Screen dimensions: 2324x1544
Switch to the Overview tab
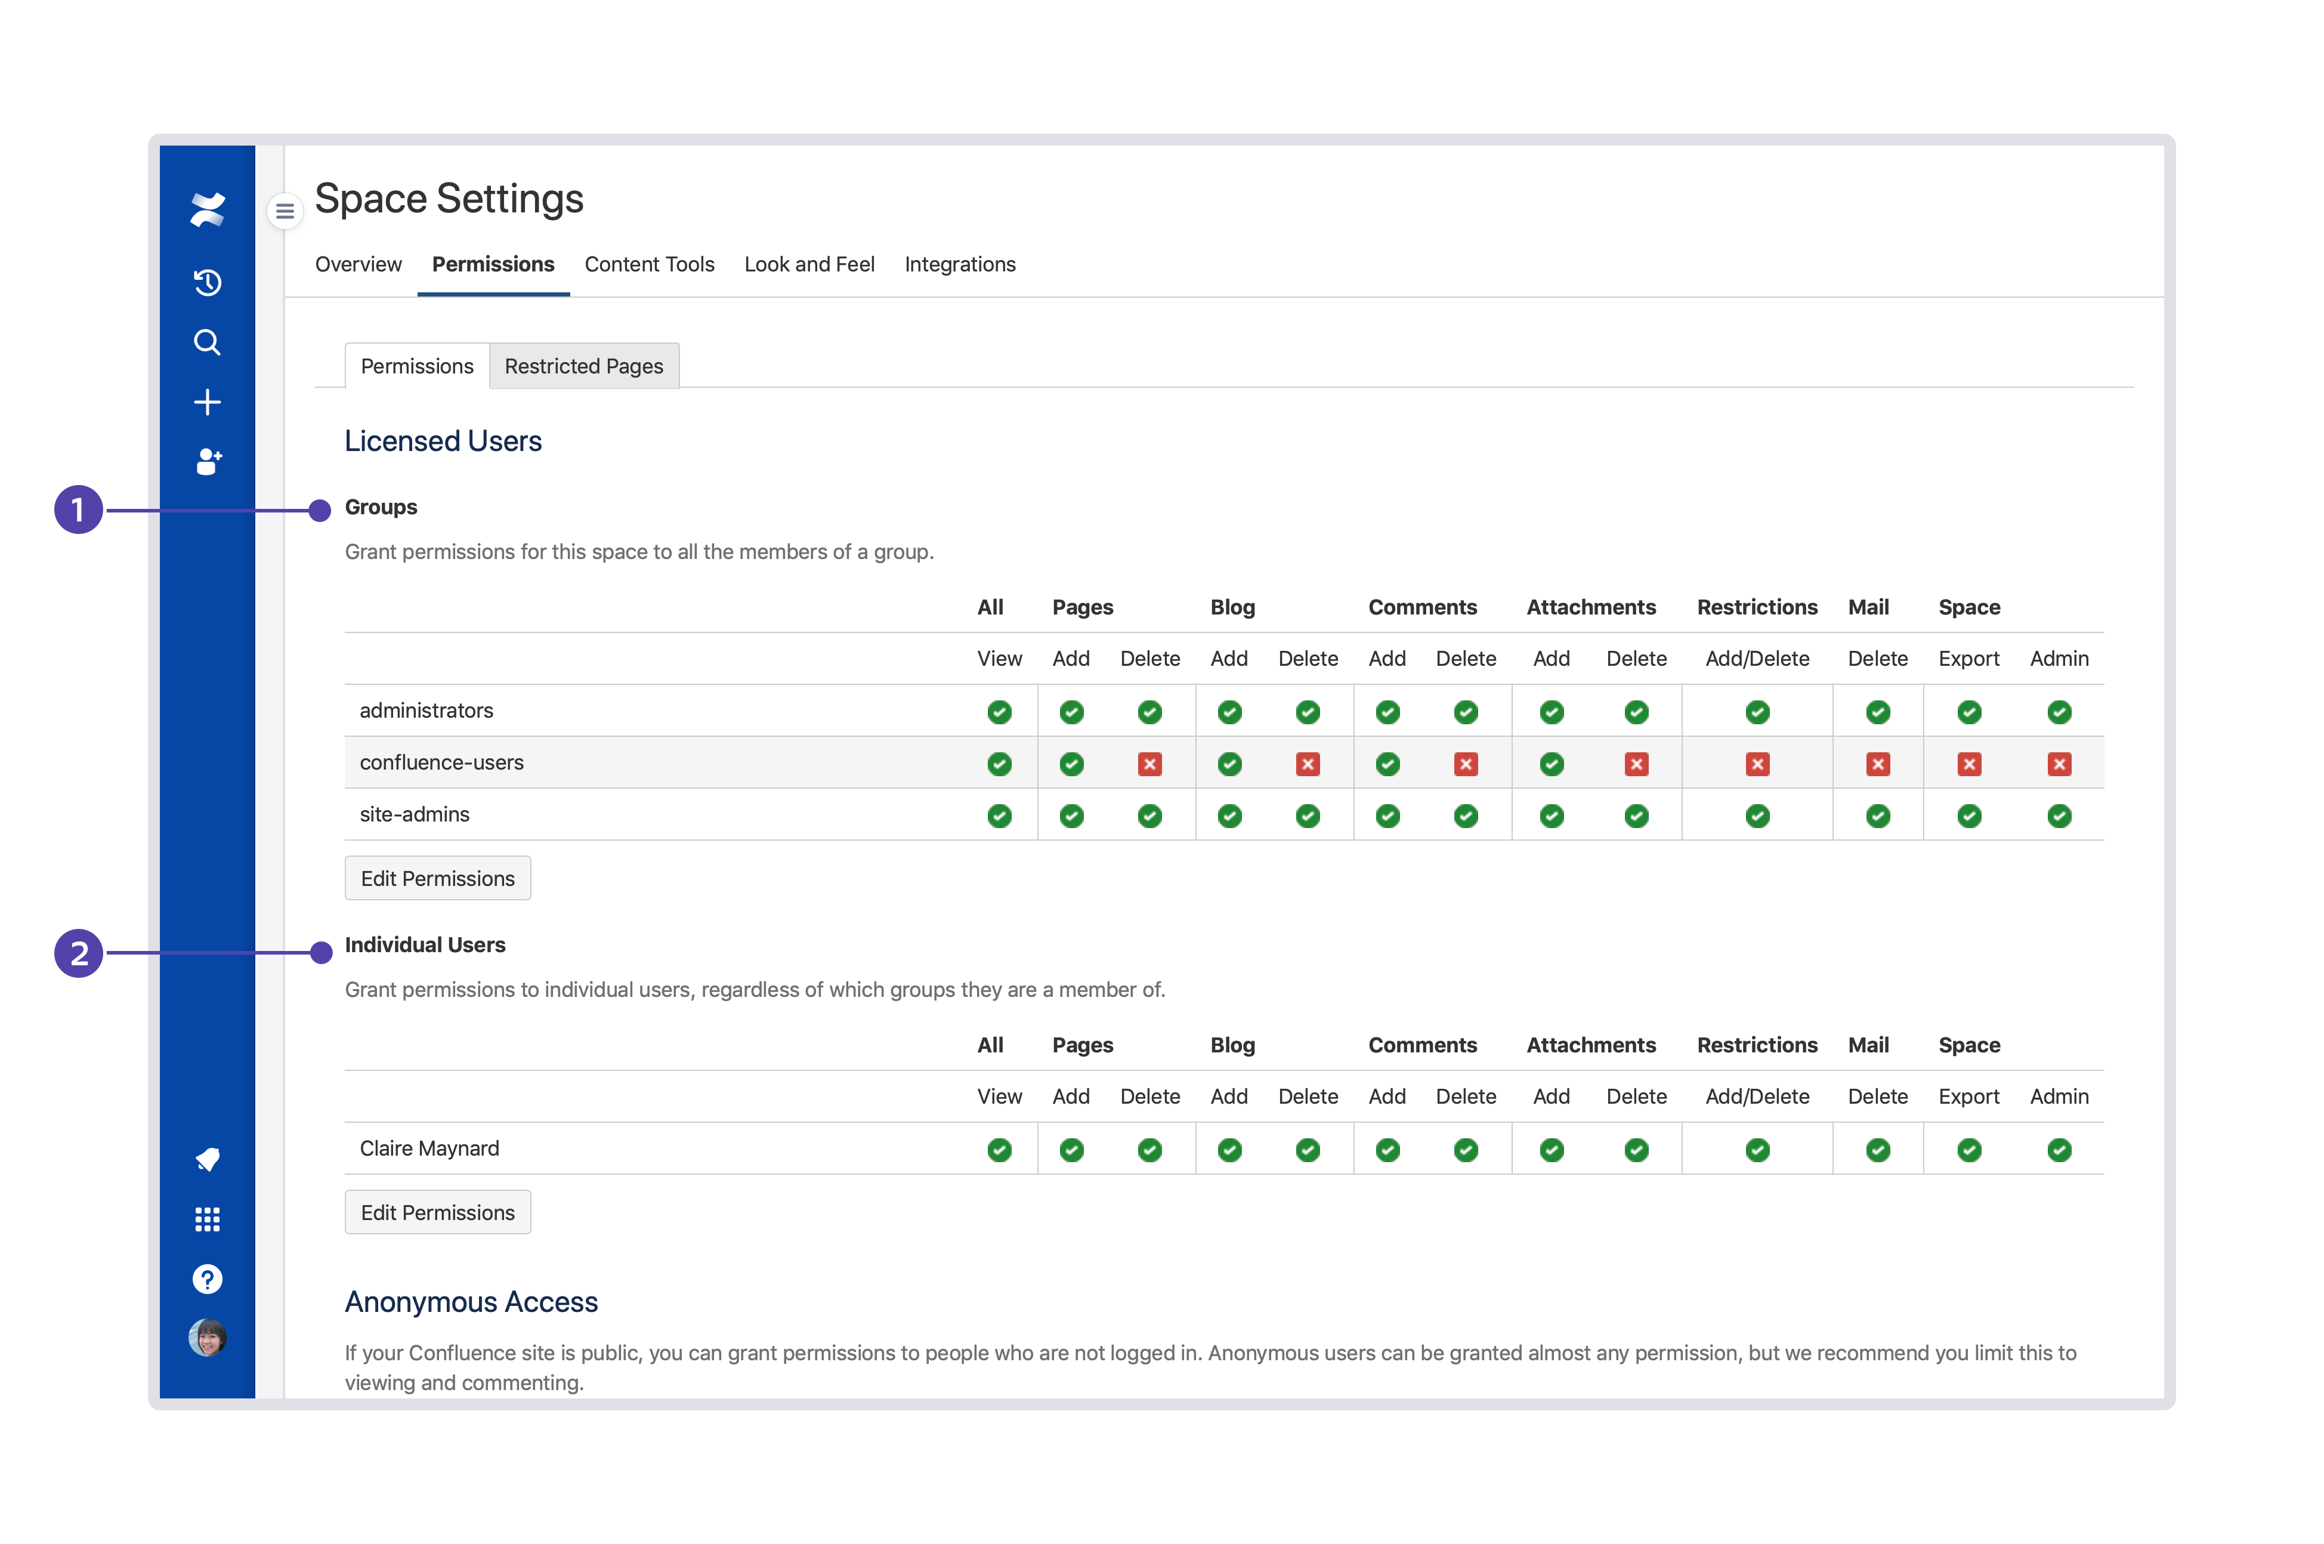(359, 264)
